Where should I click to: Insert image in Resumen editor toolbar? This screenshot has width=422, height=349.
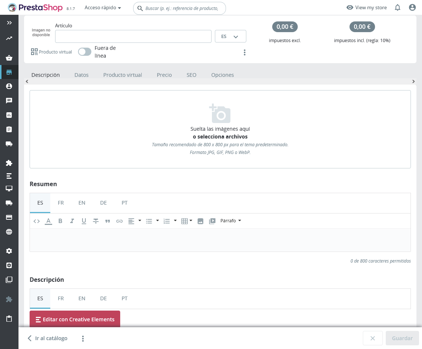[200, 221]
